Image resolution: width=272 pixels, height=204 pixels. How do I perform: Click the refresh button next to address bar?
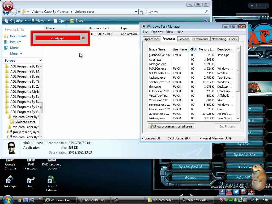(x=142, y=12)
